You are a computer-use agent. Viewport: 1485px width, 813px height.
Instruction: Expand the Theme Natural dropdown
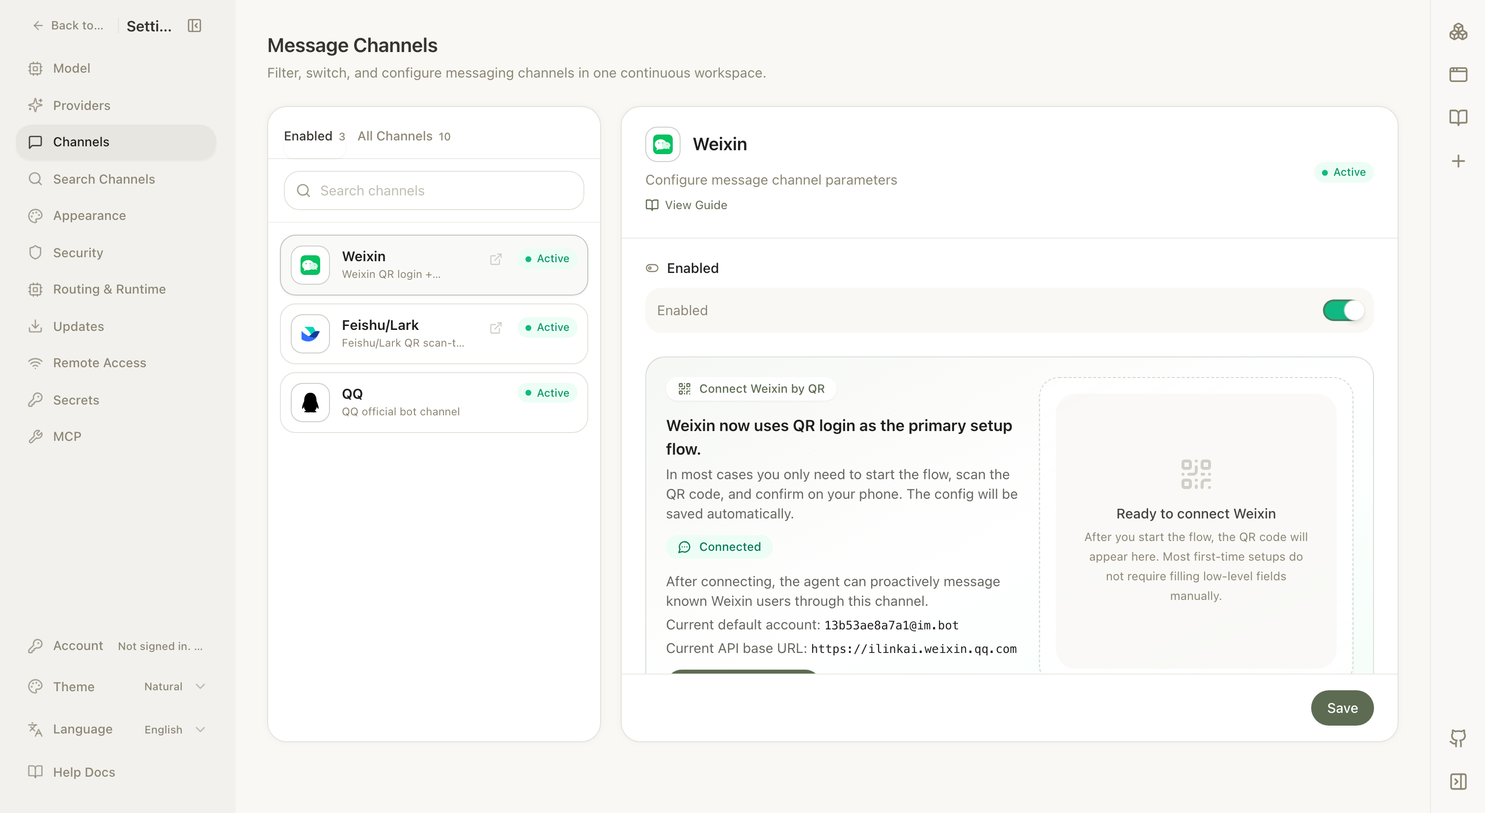point(175,686)
